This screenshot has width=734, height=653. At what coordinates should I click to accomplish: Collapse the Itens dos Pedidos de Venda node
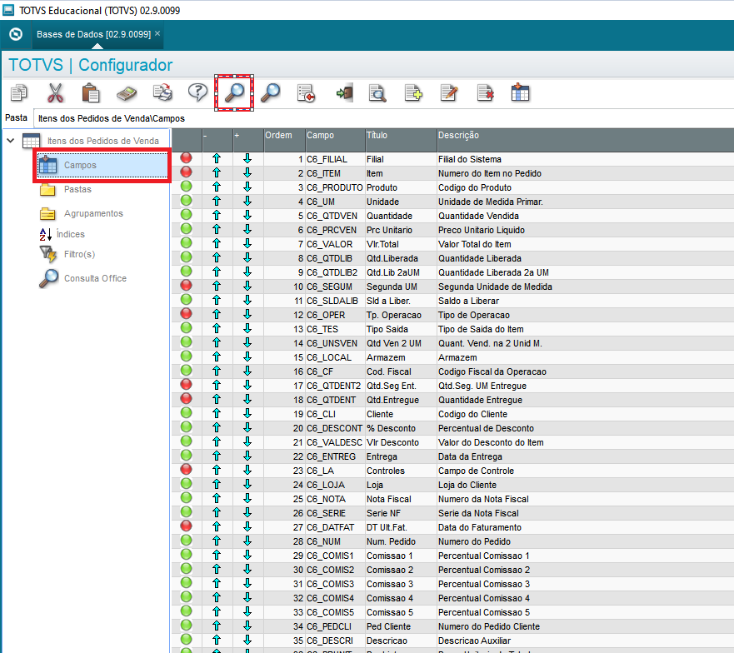coord(11,141)
